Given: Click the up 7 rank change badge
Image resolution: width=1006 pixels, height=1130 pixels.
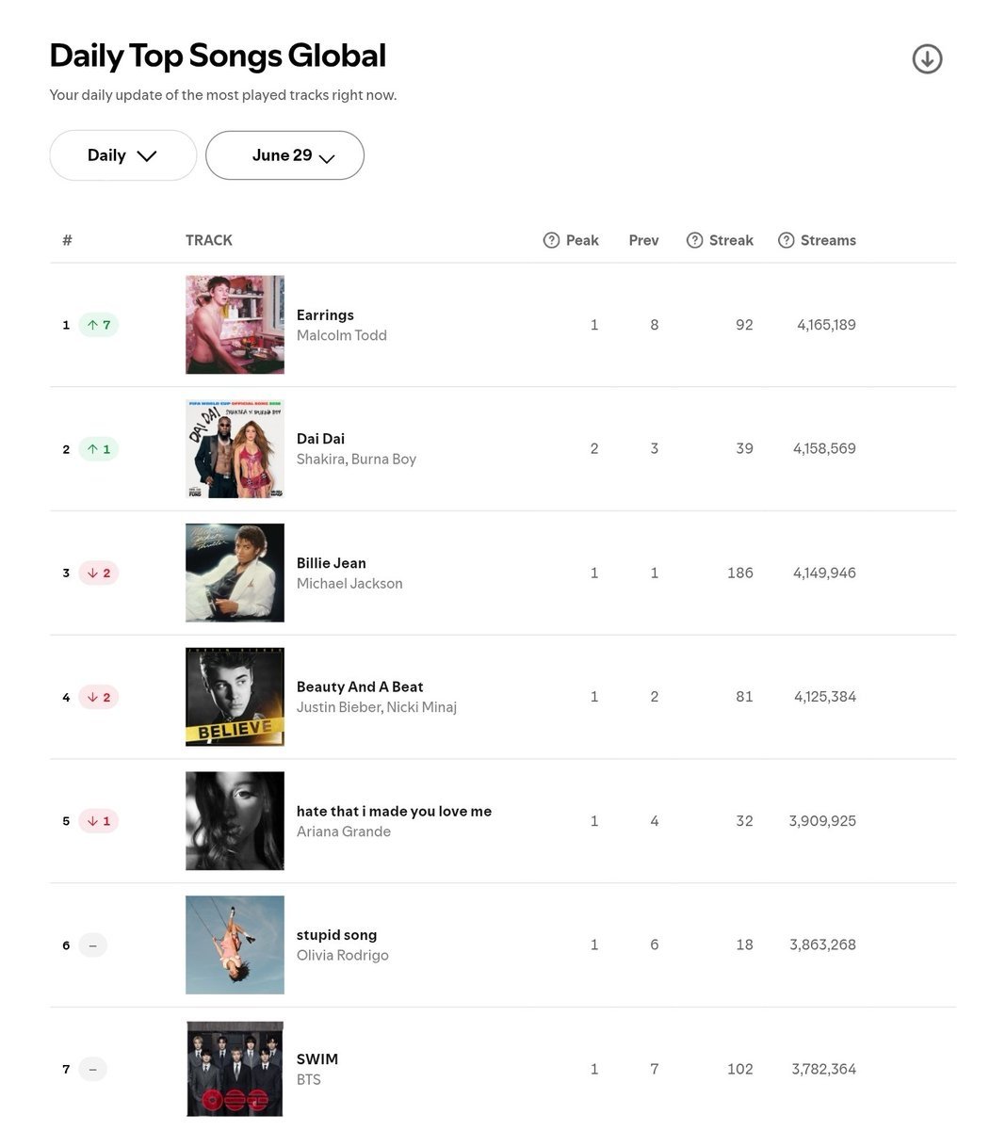Looking at the screenshot, I should [98, 325].
